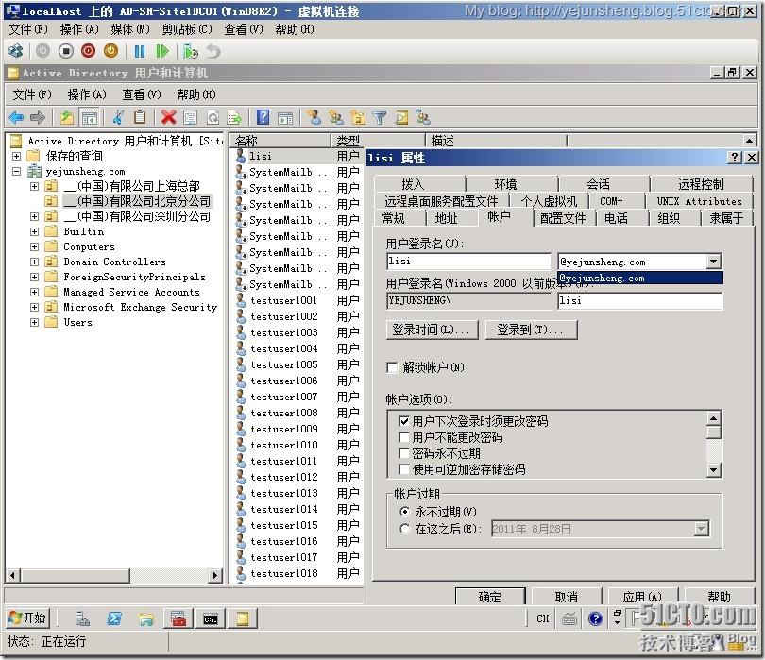Click the orange VM save state icon

pyautogui.click(x=110, y=51)
